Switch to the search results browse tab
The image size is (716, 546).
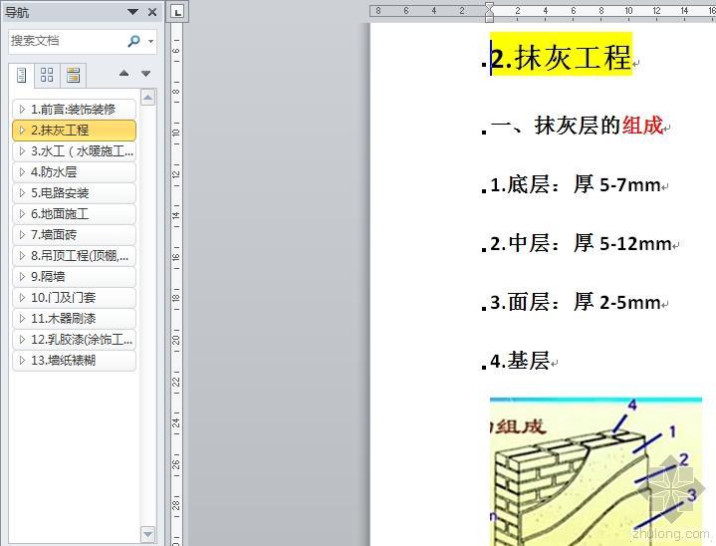tap(72, 75)
